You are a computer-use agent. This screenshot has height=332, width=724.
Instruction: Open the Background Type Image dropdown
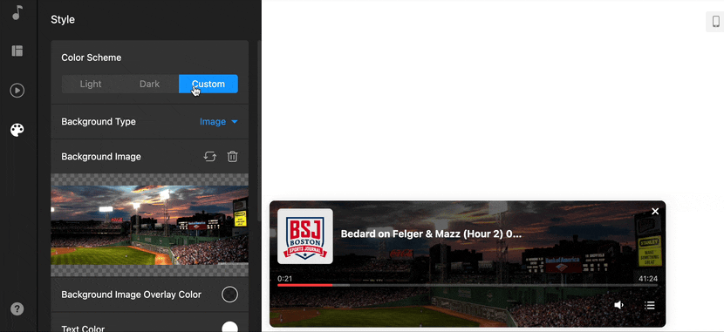(218, 122)
